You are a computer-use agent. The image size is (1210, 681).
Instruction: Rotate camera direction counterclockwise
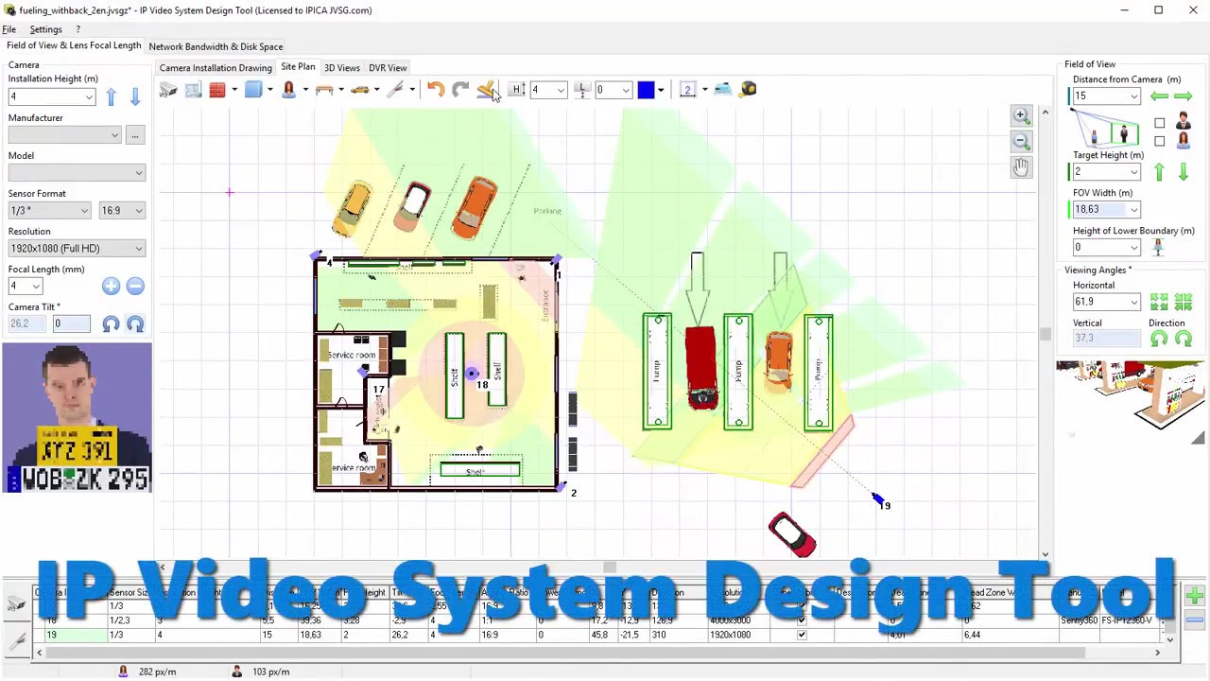[x=1159, y=340]
